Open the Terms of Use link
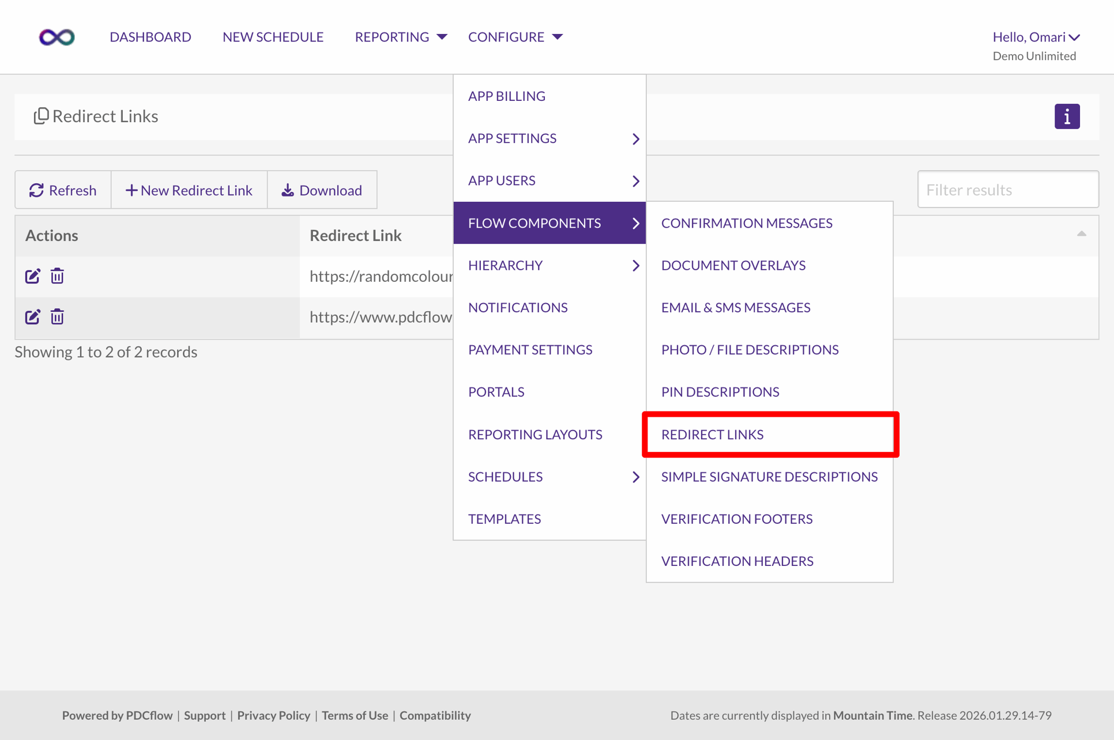 [x=355, y=715]
